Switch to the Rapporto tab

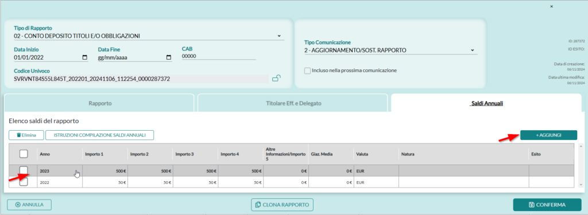tap(99, 103)
